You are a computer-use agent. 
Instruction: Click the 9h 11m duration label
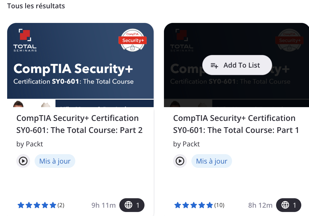point(104,205)
